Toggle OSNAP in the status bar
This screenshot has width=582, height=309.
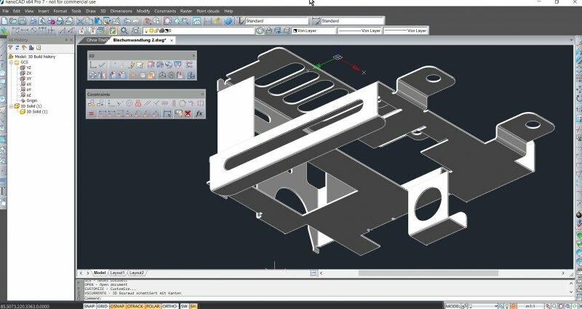pos(116,306)
